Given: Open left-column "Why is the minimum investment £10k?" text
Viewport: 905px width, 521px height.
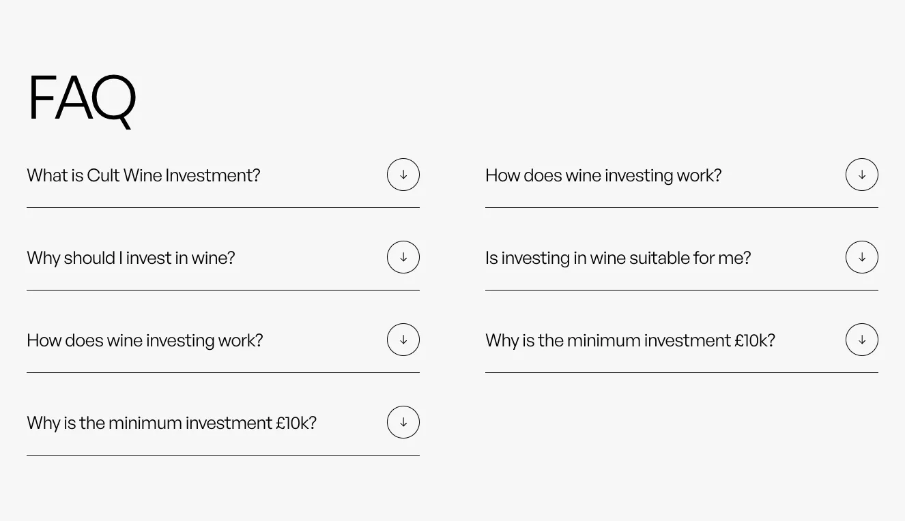Looking at the screenshot, I should 171,423.
